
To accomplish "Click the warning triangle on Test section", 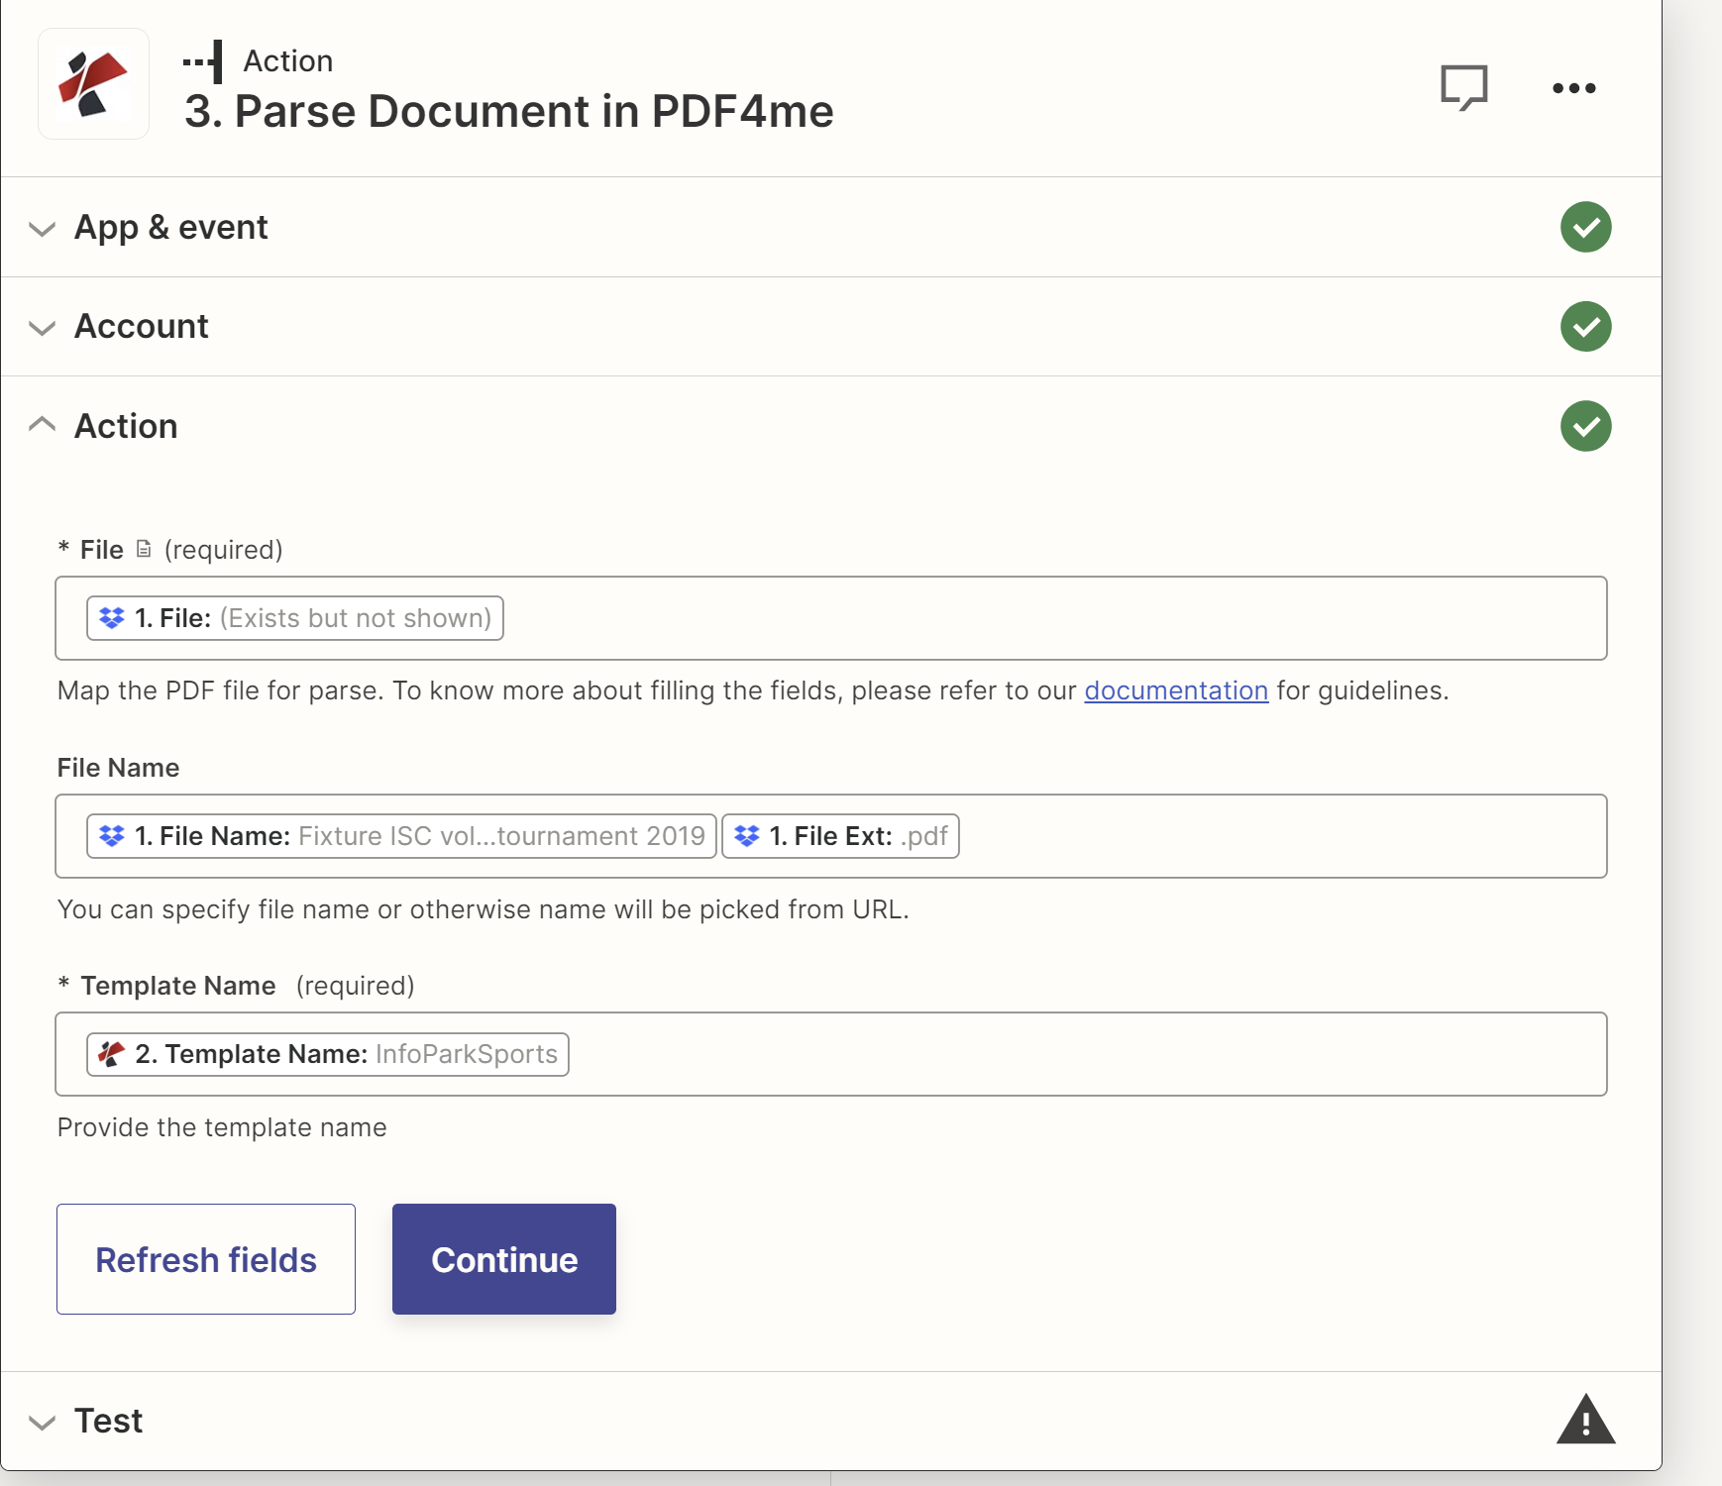I will coord(1586,1421).
